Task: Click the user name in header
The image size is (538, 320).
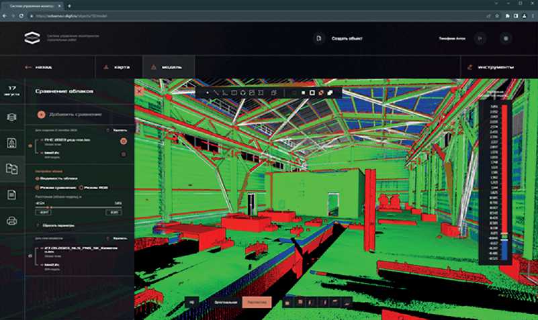Action: [452, 38]
